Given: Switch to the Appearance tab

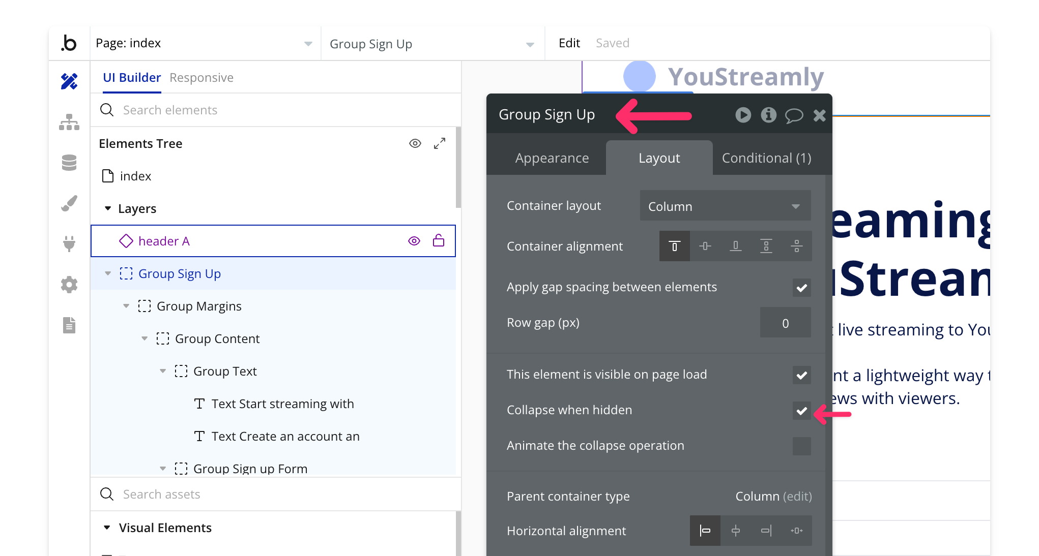Looking at the screenshot, I should (552, 158).
